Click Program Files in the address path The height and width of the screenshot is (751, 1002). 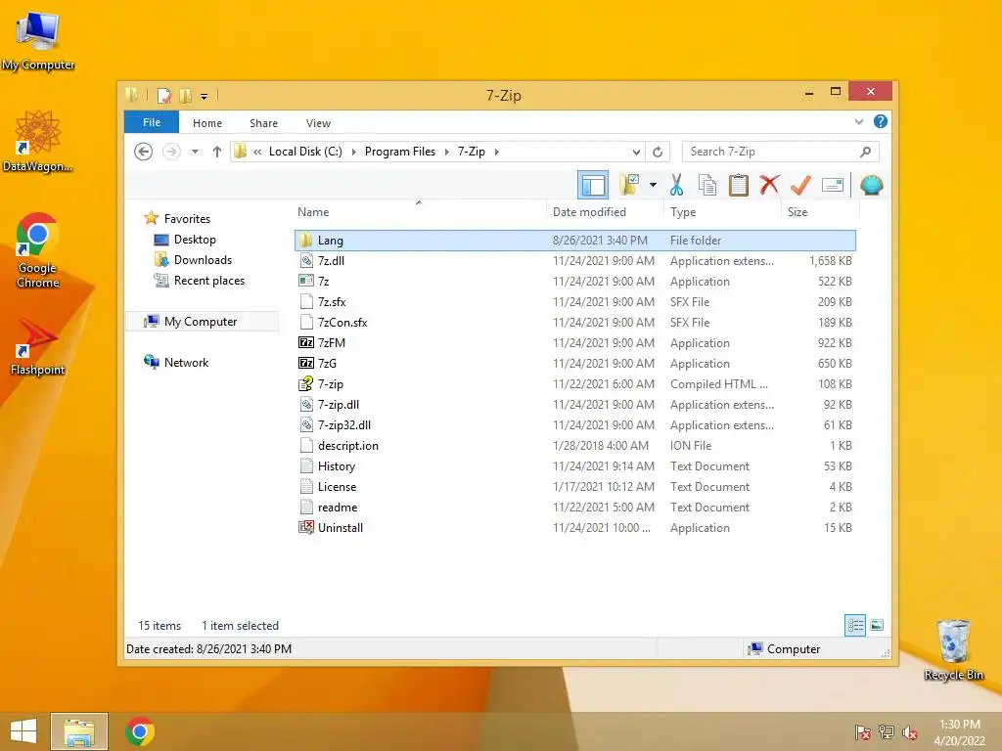400,152
